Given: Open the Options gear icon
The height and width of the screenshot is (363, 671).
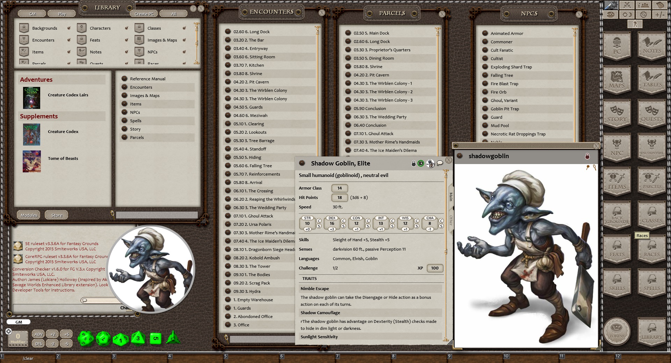Looking at the screenshot, I should coord(644,15).
